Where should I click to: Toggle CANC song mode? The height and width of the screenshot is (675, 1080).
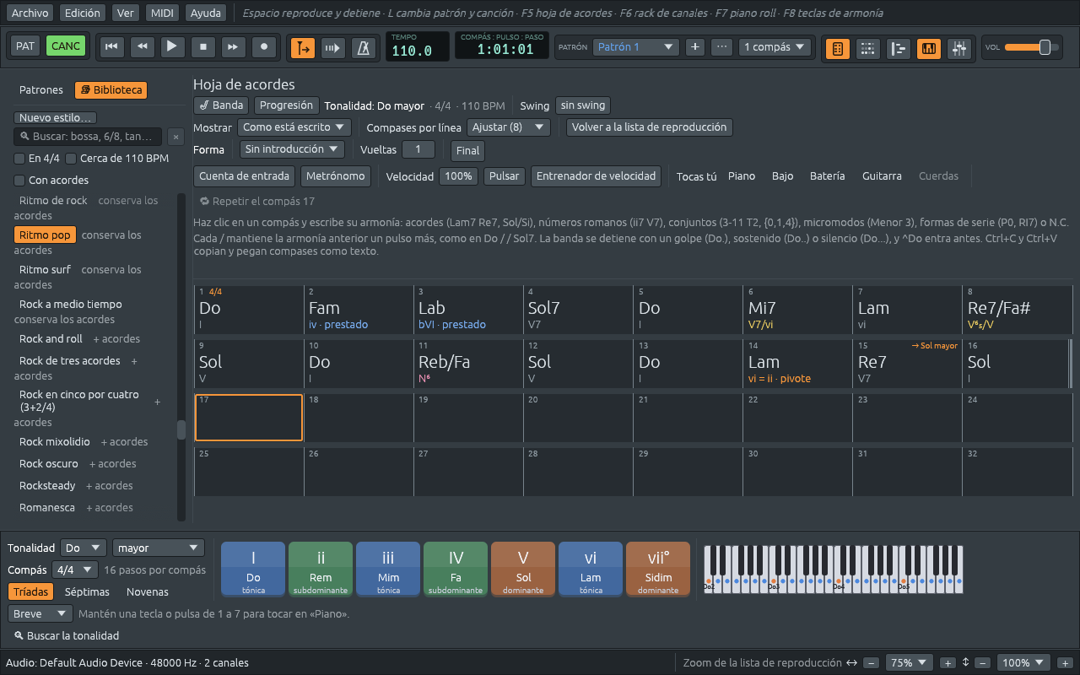(x=66, y=46)
